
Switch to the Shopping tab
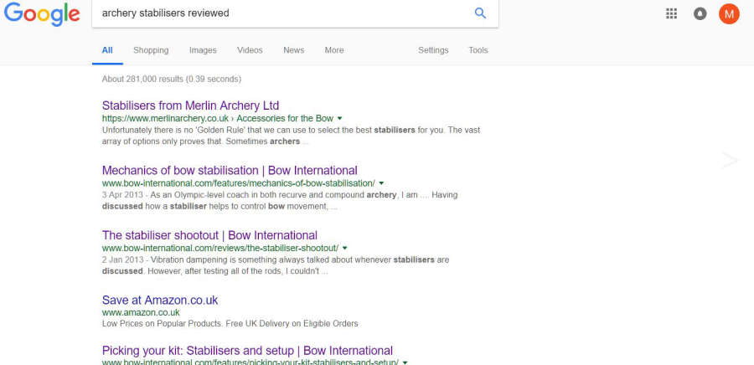151,50
